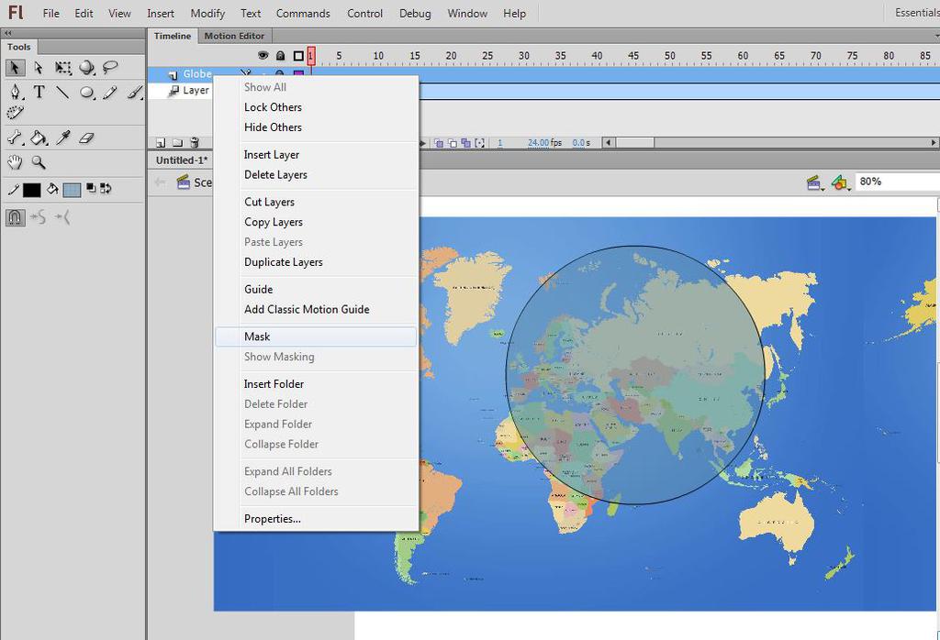The image size is (940, 640).
Task: Select the Eyedropper tool
Action: click(63, 138)
